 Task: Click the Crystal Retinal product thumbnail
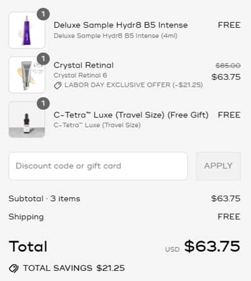tap(27, 75)
